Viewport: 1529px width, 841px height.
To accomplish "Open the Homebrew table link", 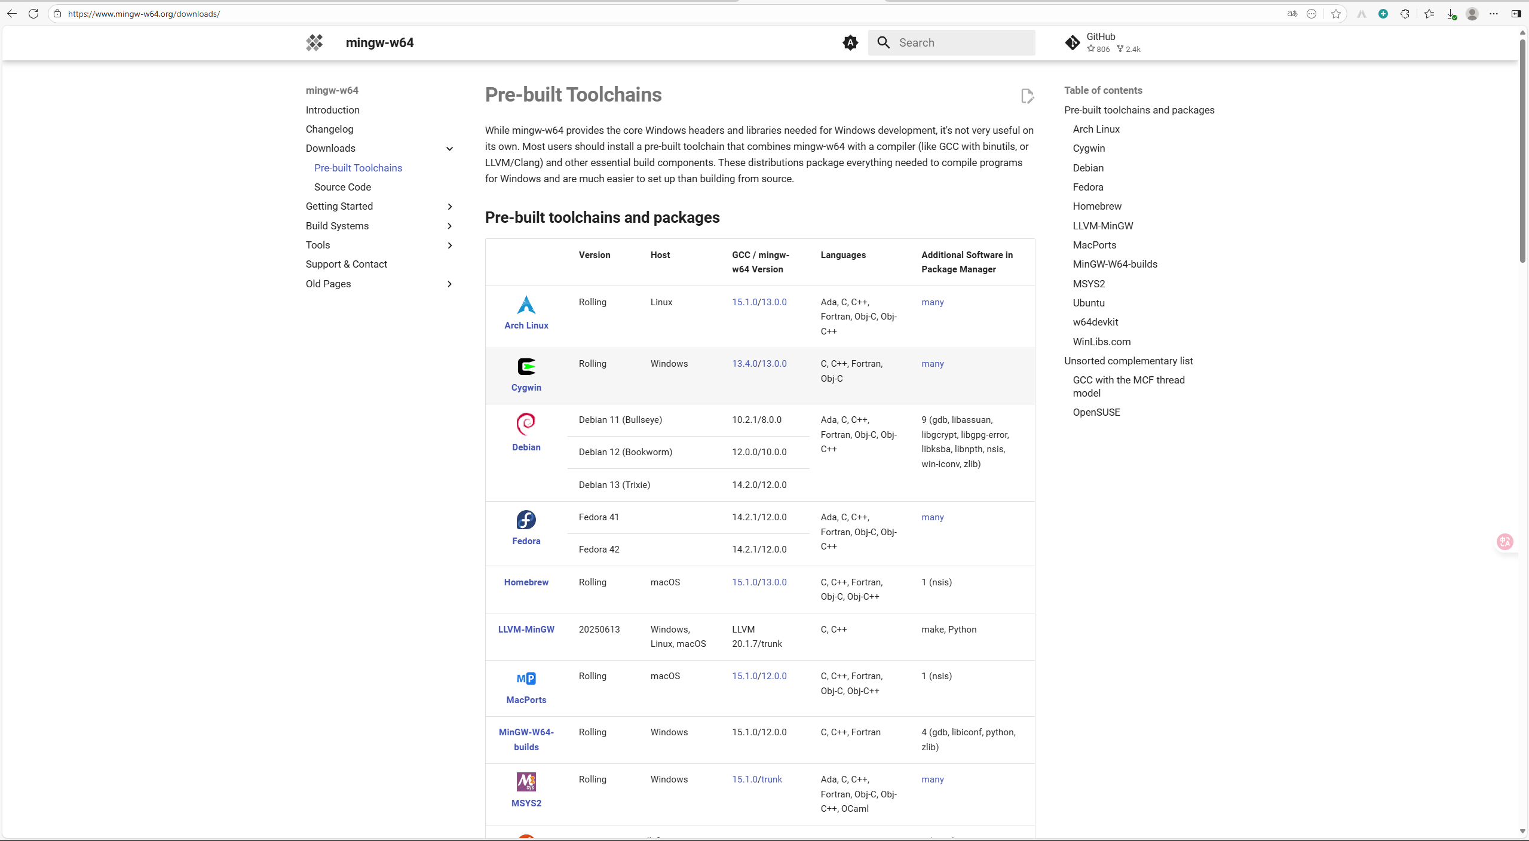I will coord(526,582).
